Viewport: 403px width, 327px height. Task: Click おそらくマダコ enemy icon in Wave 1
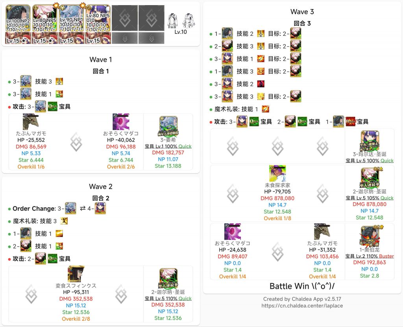pos(120,122)
